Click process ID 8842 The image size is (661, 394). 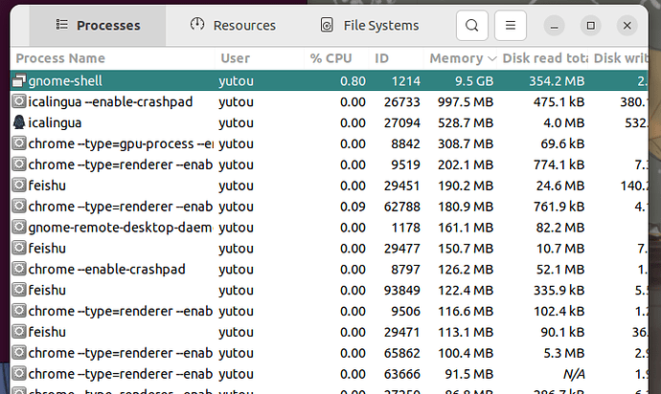point(406,143)
